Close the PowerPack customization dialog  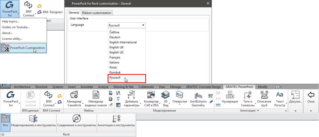(208, 3)
